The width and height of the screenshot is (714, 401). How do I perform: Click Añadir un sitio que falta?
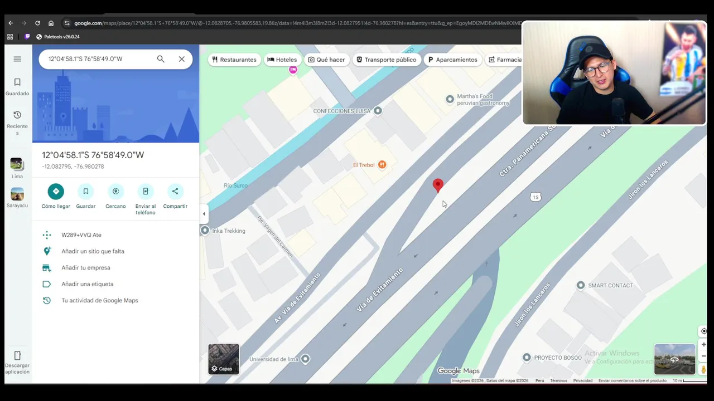point(115,251)
